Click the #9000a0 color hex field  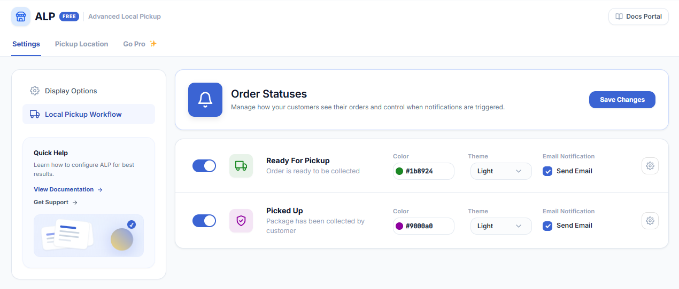pyautogui.click(x=423, y=226)
